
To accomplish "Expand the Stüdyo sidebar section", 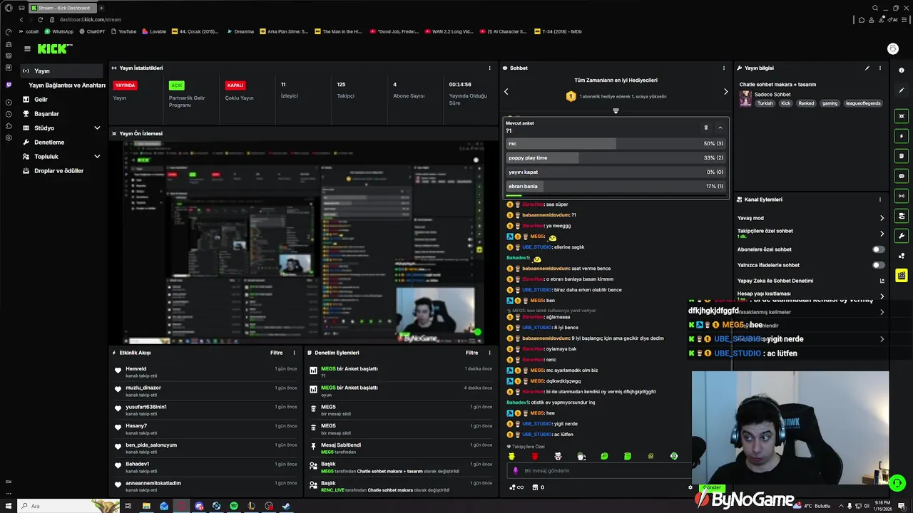I will (97, 128).
